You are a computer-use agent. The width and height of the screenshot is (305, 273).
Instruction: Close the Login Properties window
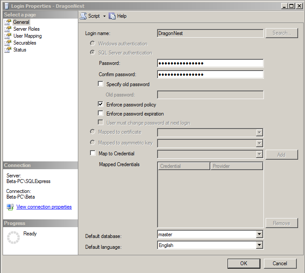[299, 6]
